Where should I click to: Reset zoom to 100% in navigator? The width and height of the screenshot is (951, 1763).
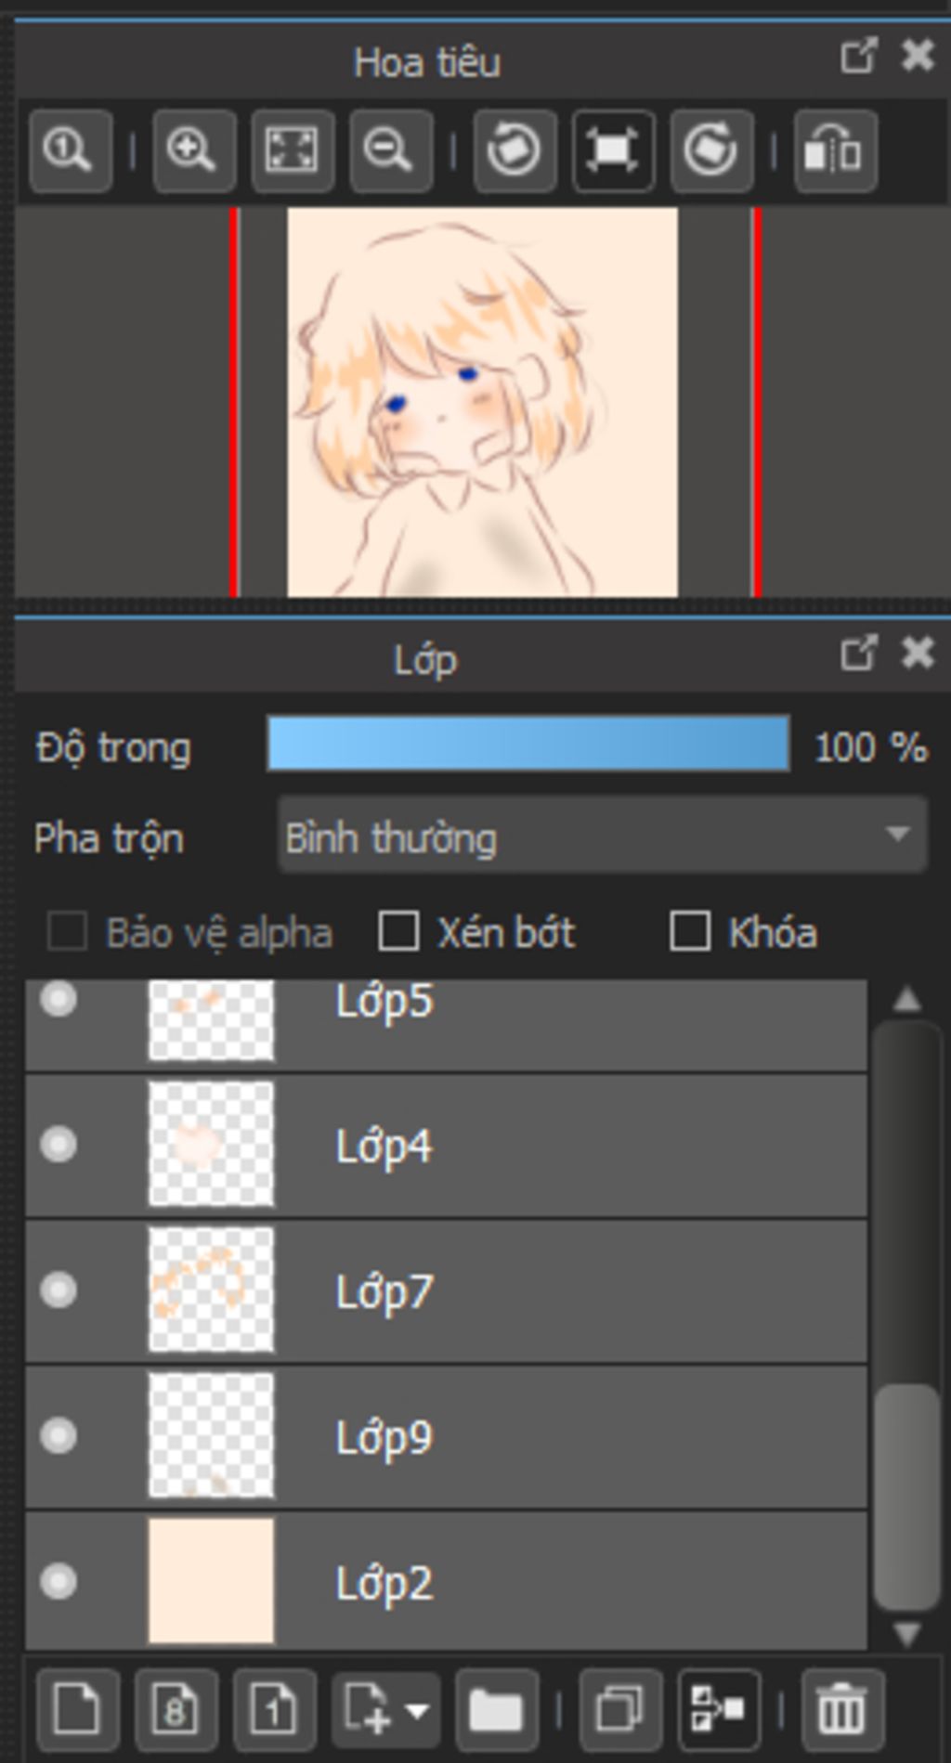click(x=70, y=150)
